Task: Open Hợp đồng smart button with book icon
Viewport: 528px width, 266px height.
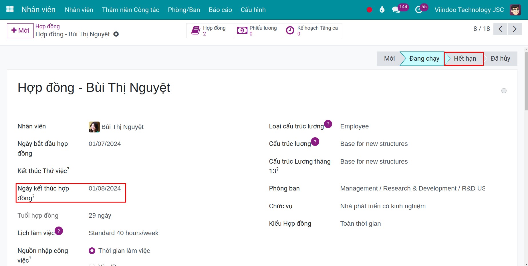Action: pyautogui.click(x=210, y=31)
